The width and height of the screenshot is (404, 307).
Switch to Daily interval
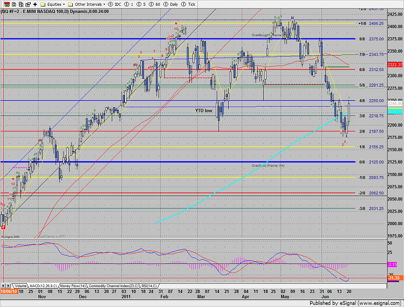click(171, 4)
